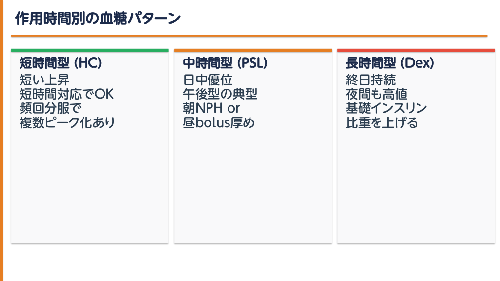The height and width of the screenshot is (281, 500).
Task: Select the line 複数ピーク化あり
Action: (x=67, y=122)
